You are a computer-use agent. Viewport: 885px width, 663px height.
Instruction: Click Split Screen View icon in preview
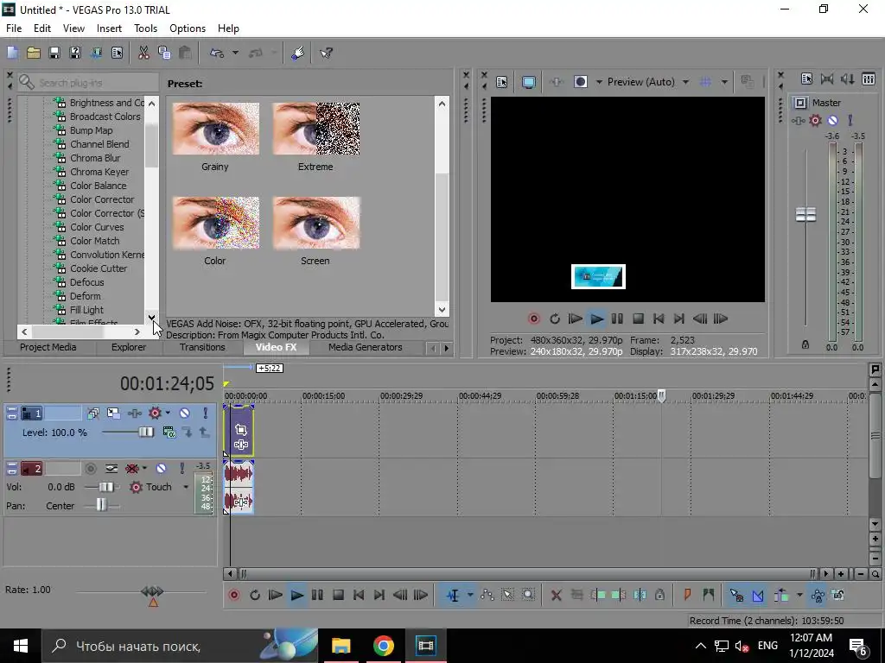[580, 82]
